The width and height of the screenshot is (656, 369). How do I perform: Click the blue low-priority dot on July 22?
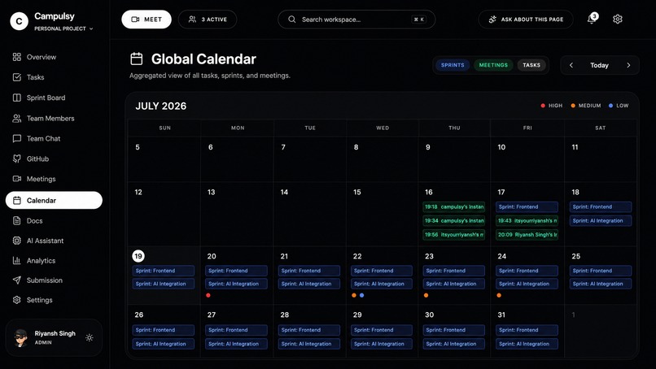click(x=362, y=296)
